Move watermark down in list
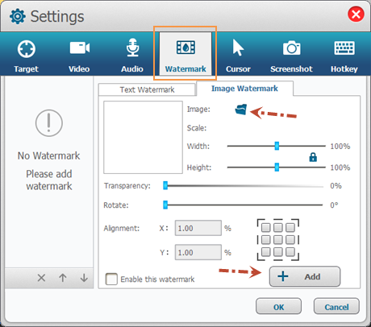This screenshot has height=327, width=371. coord(84,278)
